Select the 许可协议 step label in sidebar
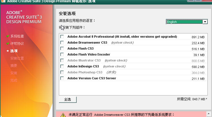Screen dimensions: 212x117 [x=17, y=43]
